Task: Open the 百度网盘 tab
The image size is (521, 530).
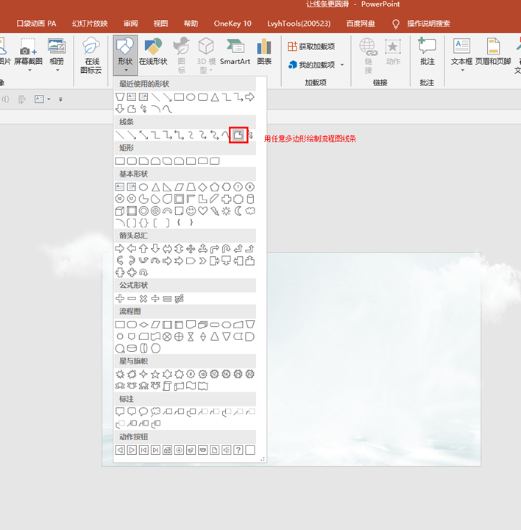Action: (361, 24)
